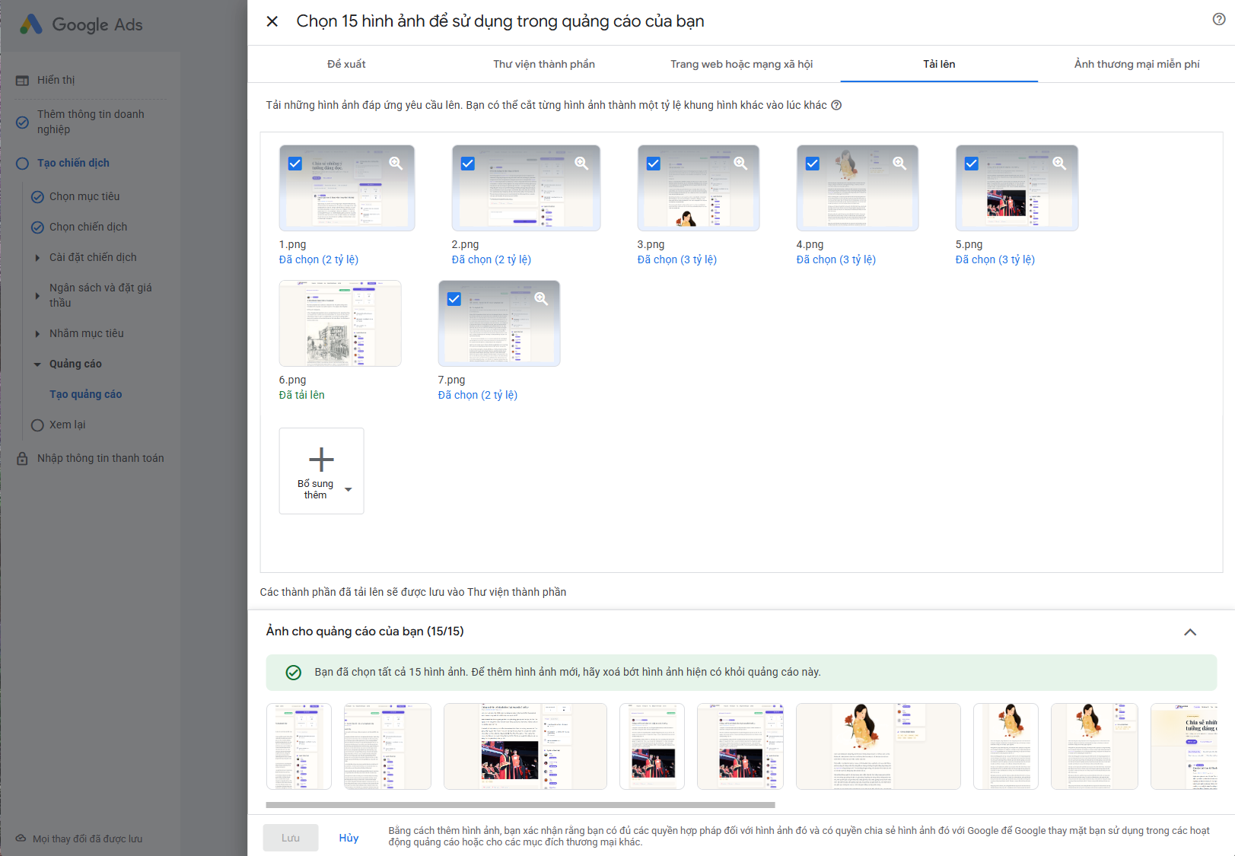Uncheck the 4.png image checkbox
Image resolution: width=1235 pixels, height=856 pixels.
click(x=813, y=164)
